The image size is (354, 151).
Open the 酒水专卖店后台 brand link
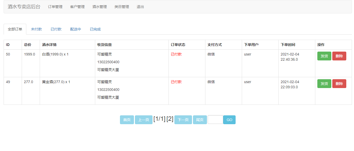[24, 7]
